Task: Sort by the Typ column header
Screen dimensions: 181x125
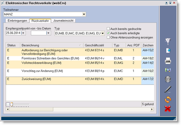Action: click(x=119, y=45)
